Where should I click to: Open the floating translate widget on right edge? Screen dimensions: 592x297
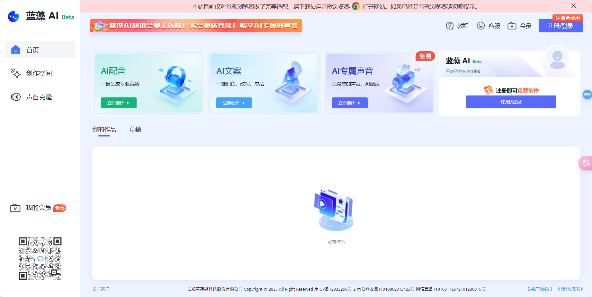(586, 163)
